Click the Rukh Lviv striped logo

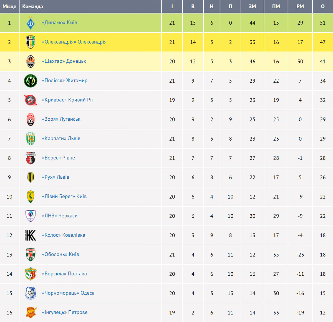pyautogui.click(x=31, y=177)
